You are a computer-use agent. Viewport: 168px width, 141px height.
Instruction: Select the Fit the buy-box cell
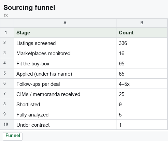[x=65, y=63]
